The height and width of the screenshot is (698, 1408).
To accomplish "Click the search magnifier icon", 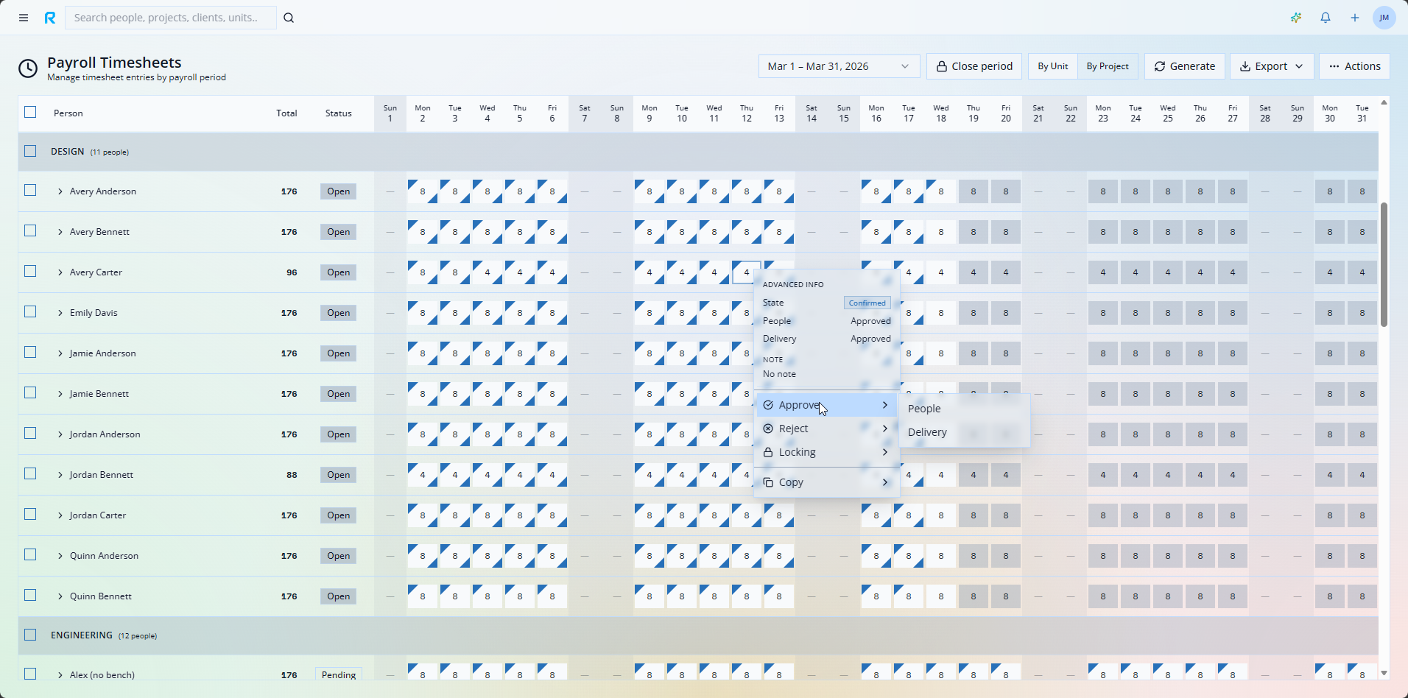I will [289, 17].
